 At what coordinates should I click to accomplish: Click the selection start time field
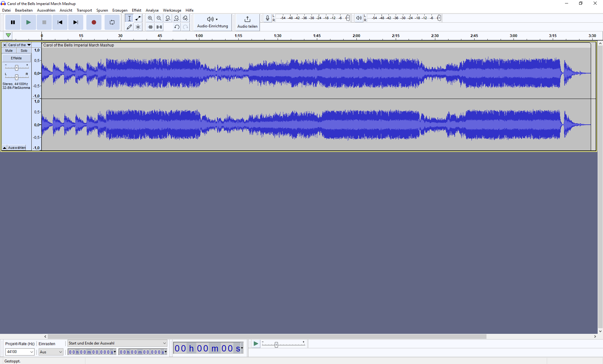point(90,352)
